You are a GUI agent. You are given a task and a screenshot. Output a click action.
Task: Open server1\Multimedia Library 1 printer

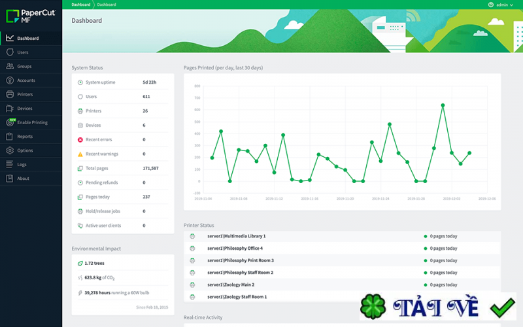236,236
